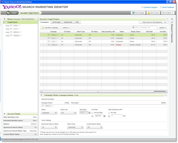
Task: Collapse the Account Details section
Action: pyautogui.click(x=5, y=114)
